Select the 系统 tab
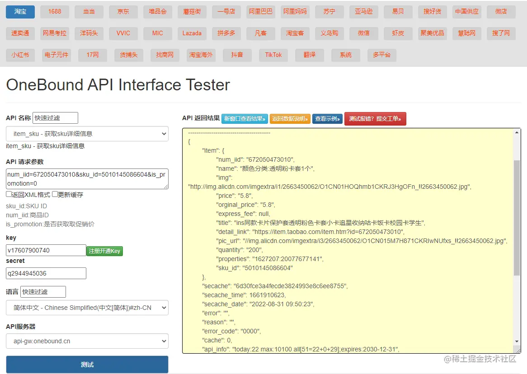Image resolution: width=527 pixels, height=374 pixels. click(x=345, y=55)
